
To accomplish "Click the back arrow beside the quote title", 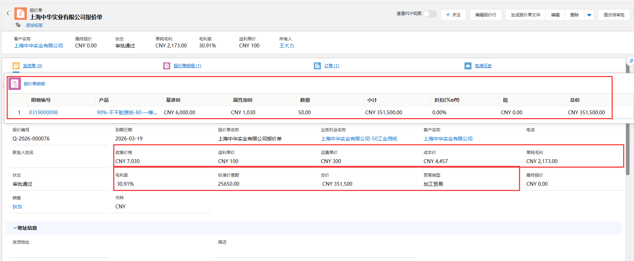I will click(x=8, y=13).
